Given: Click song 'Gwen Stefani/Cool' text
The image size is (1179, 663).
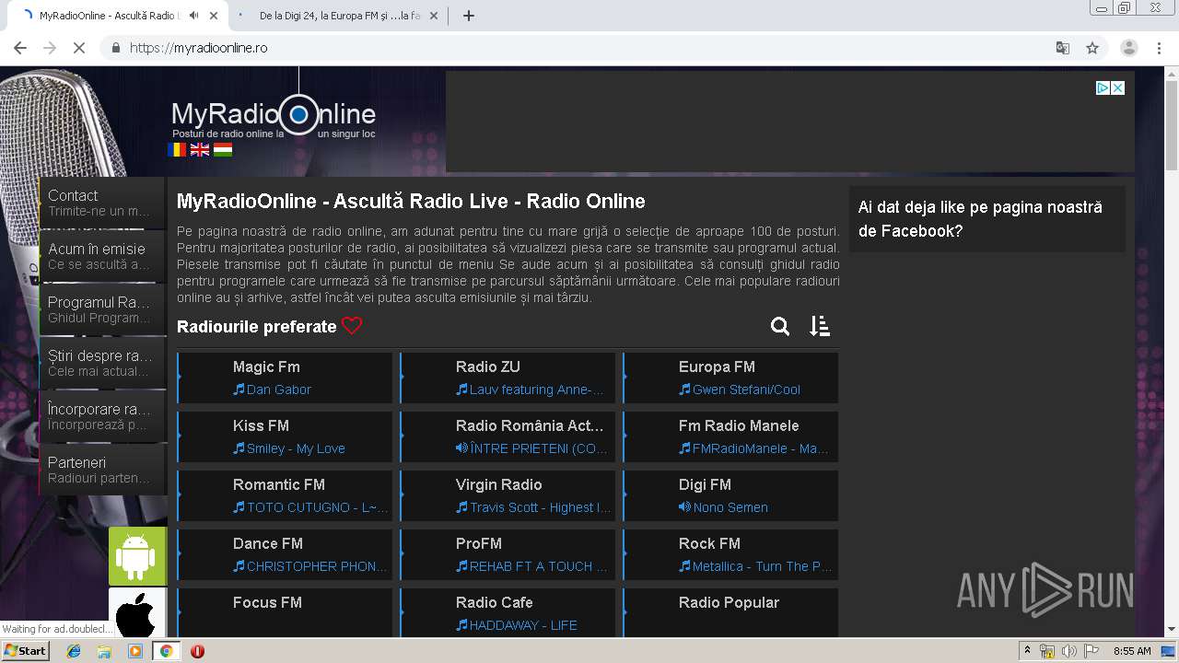Looking at the screenshot, I should [x=746, y=390].
